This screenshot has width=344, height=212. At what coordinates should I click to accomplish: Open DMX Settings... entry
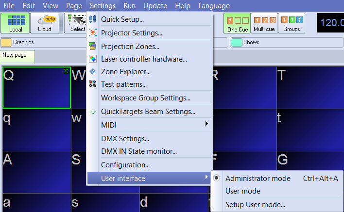(125, 139)
